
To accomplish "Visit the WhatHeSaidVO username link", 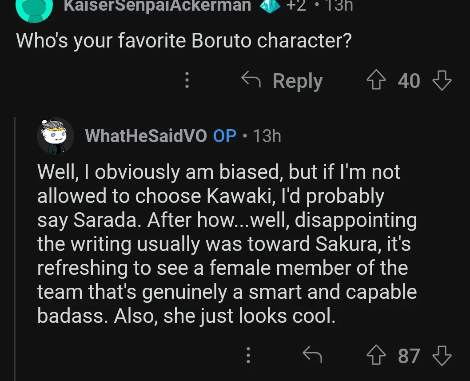I will [146, 136].
